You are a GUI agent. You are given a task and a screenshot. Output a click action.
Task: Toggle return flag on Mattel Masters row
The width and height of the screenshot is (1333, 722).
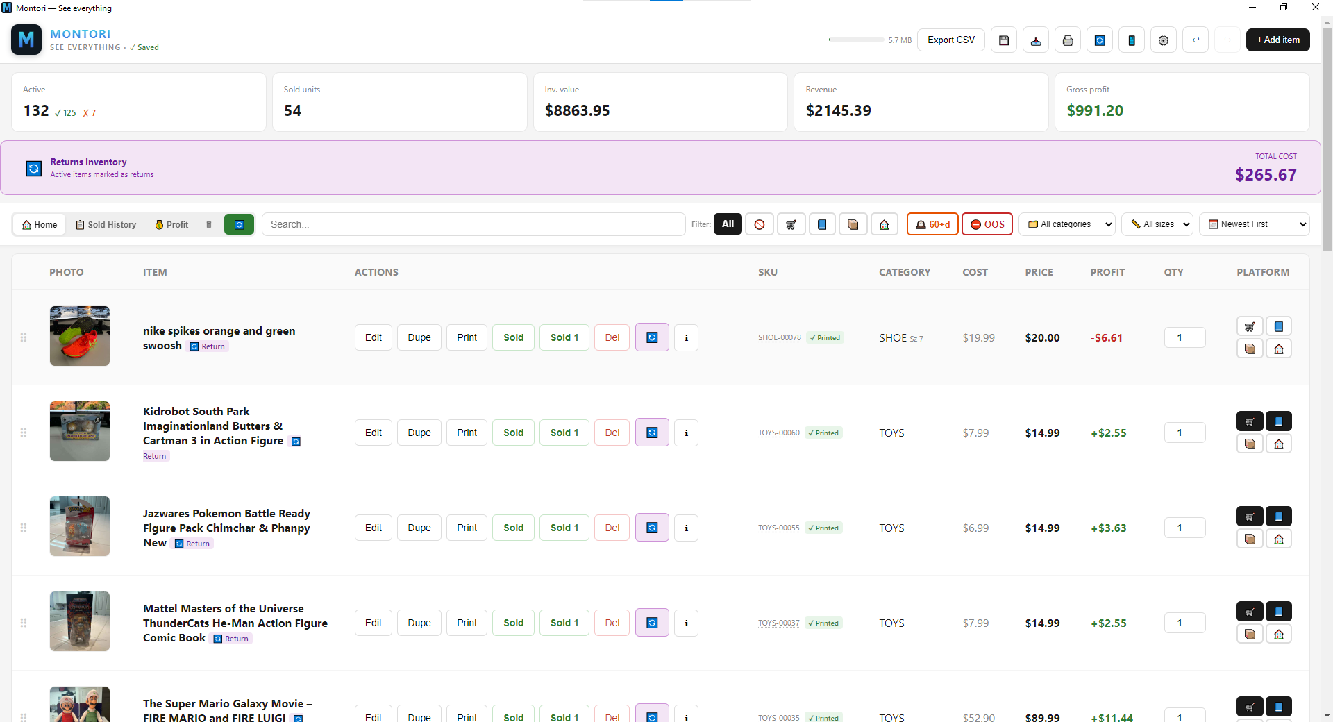(652, 623)
